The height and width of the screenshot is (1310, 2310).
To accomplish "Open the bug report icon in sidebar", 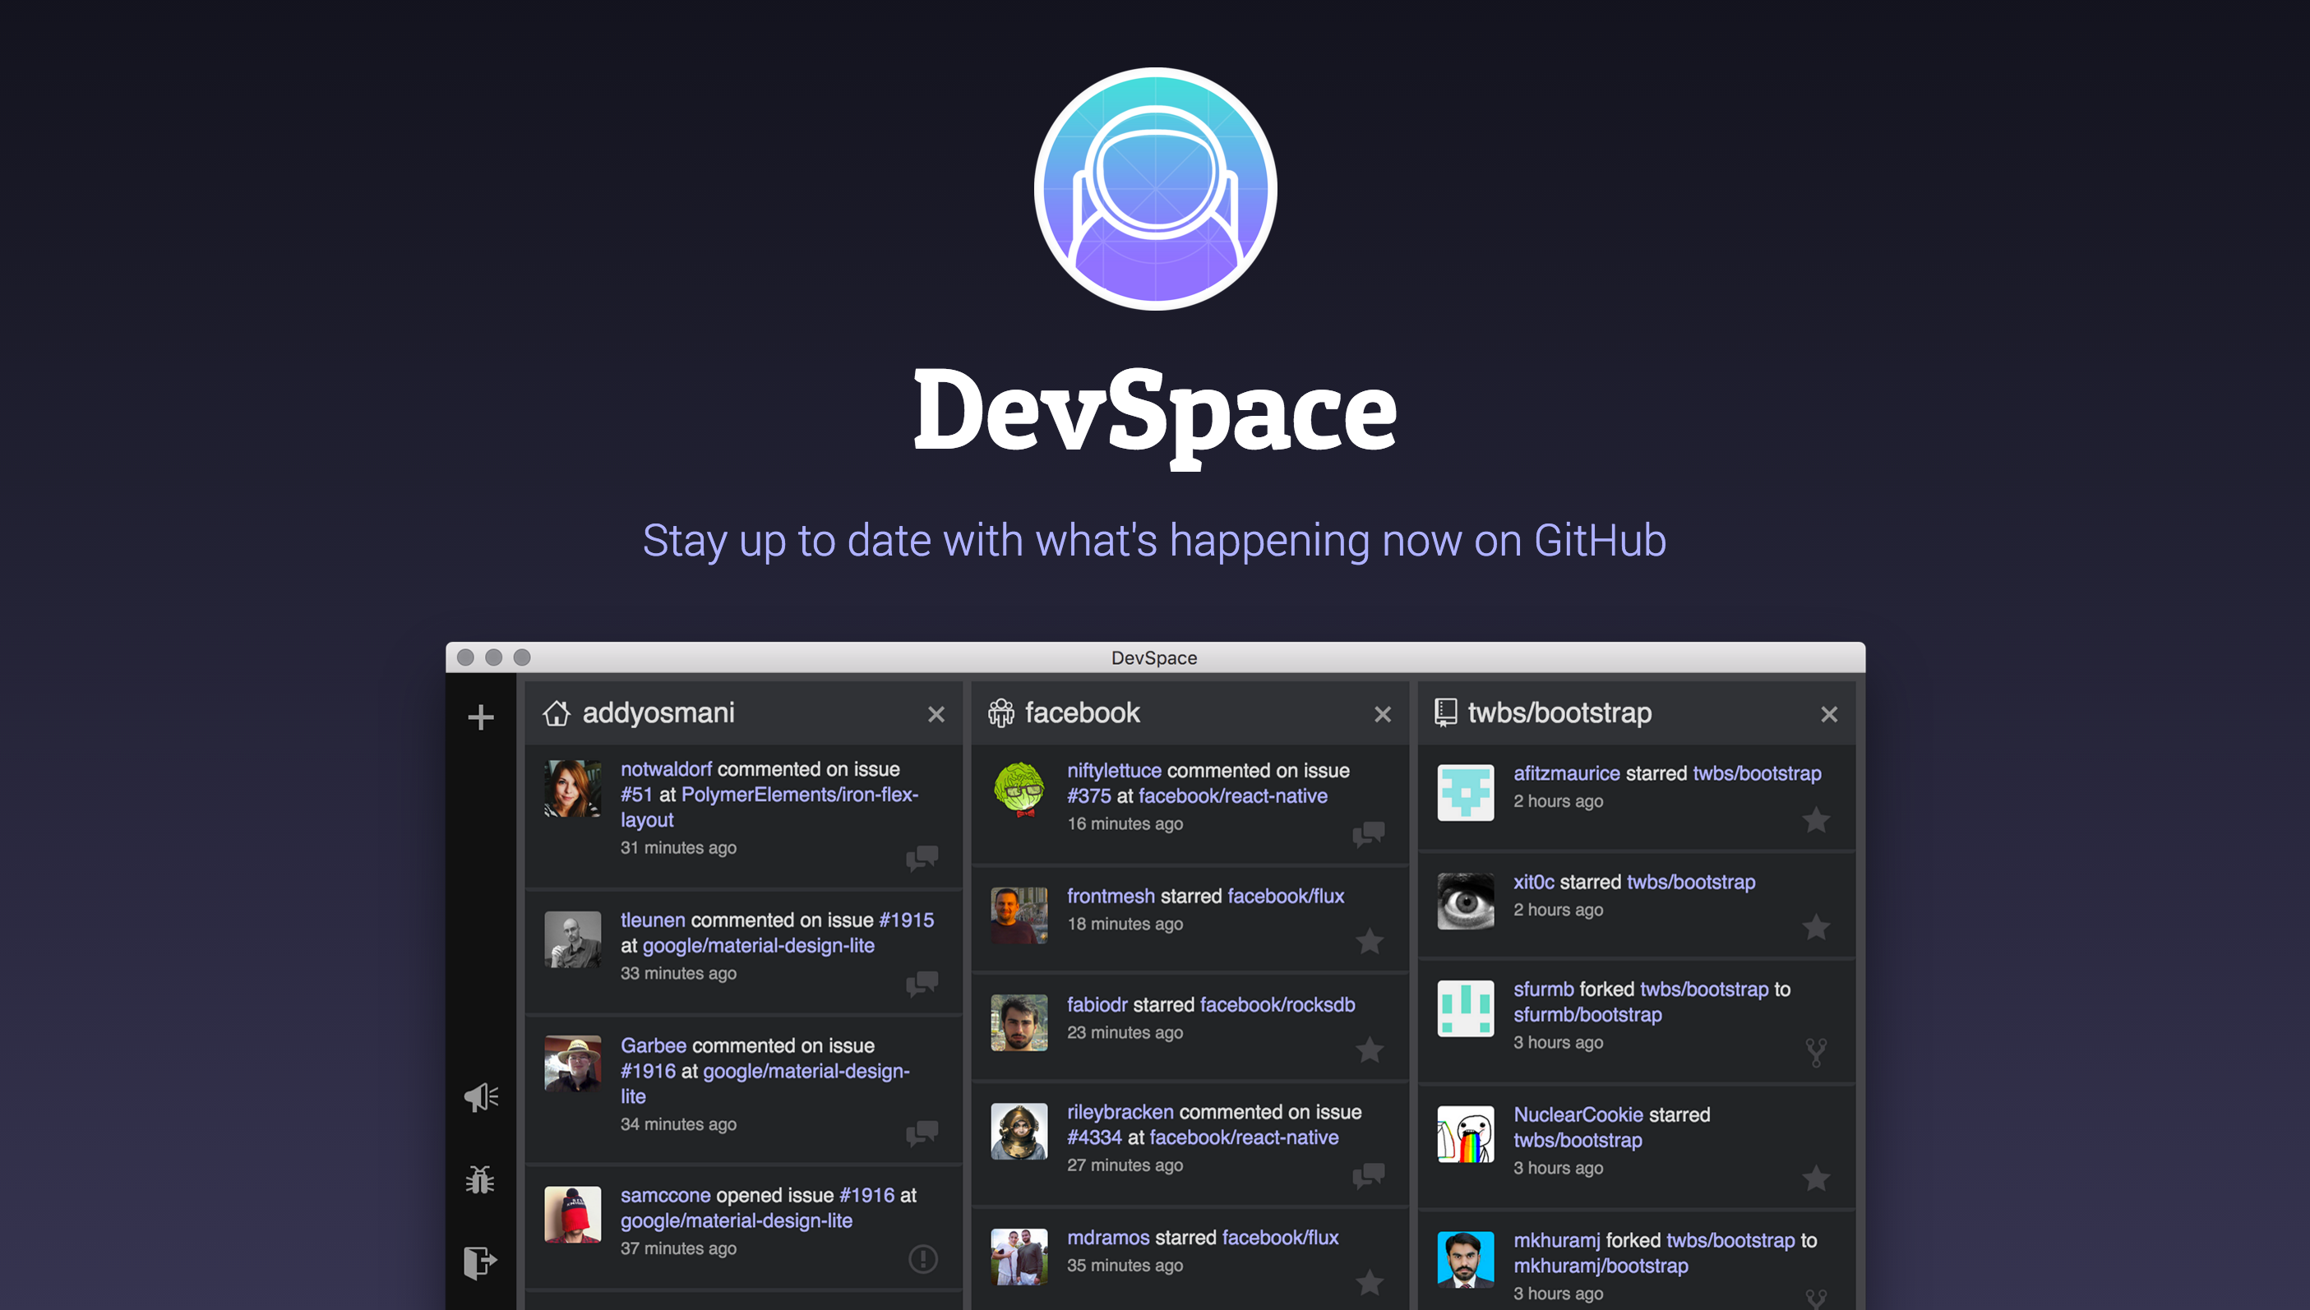I will pyautogui.click(x=479, y=1179).
